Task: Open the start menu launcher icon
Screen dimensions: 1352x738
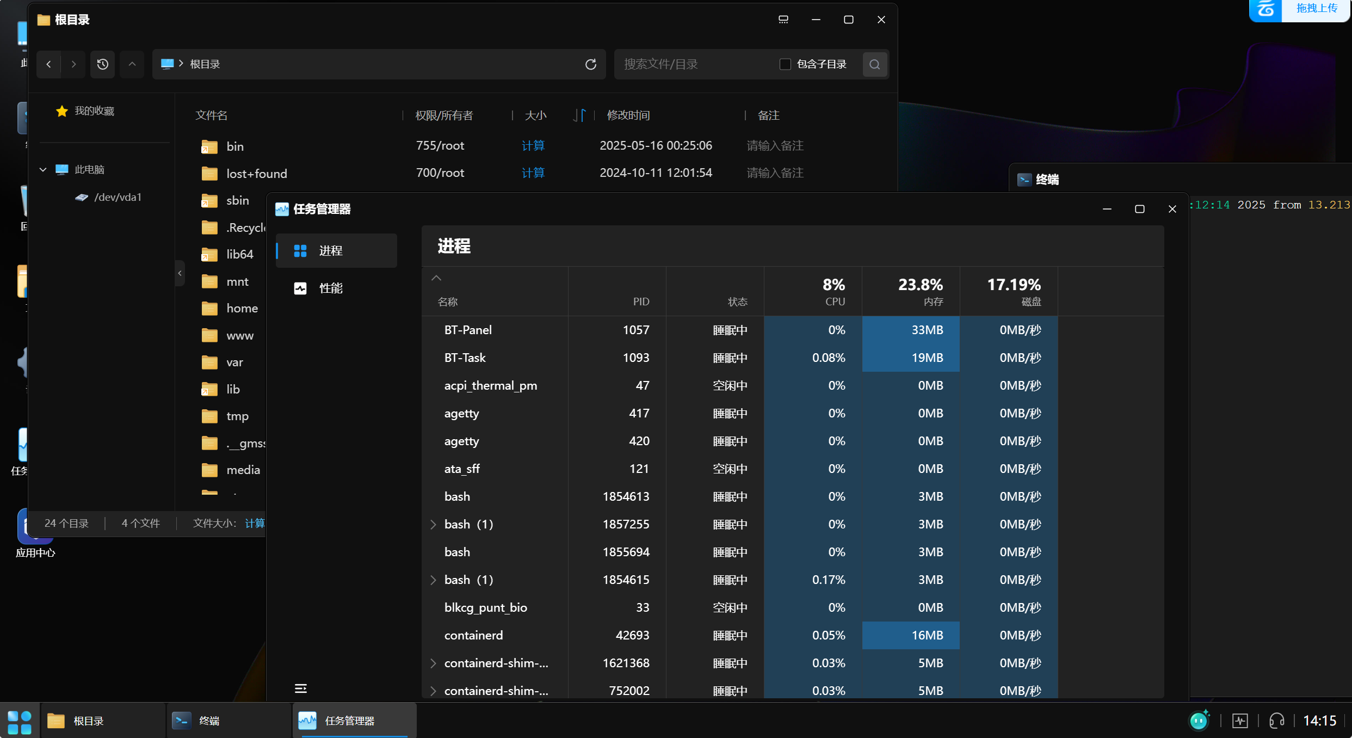Action: click(x=20, y=721)
